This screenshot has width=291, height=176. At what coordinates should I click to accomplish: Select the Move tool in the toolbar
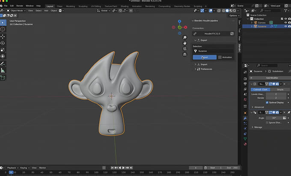pyautogui.click(x=3, y=36)
